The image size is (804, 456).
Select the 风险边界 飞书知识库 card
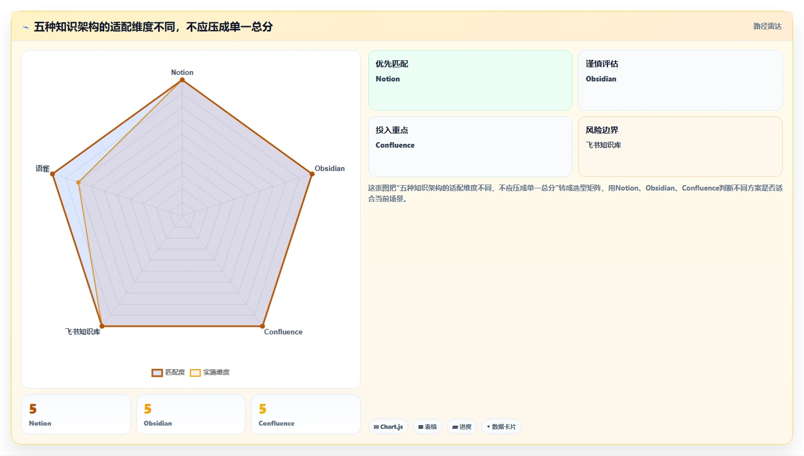tap(680, 147)
